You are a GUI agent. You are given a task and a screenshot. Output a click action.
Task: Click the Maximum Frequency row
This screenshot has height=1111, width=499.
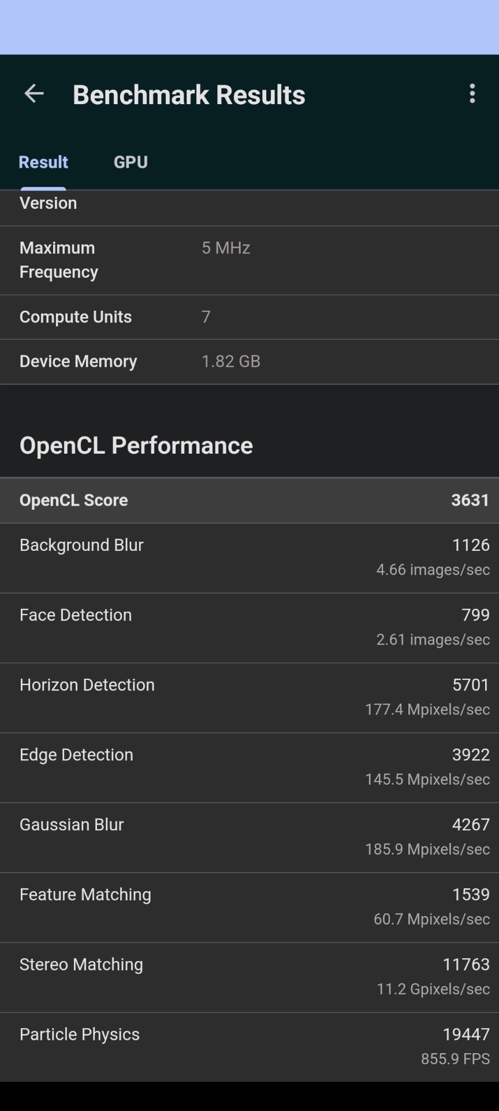(249, 259)
